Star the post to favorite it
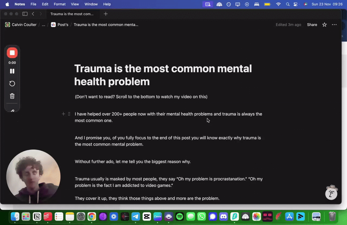This screenshot has width=347, height=225. [x=324, y=25]
